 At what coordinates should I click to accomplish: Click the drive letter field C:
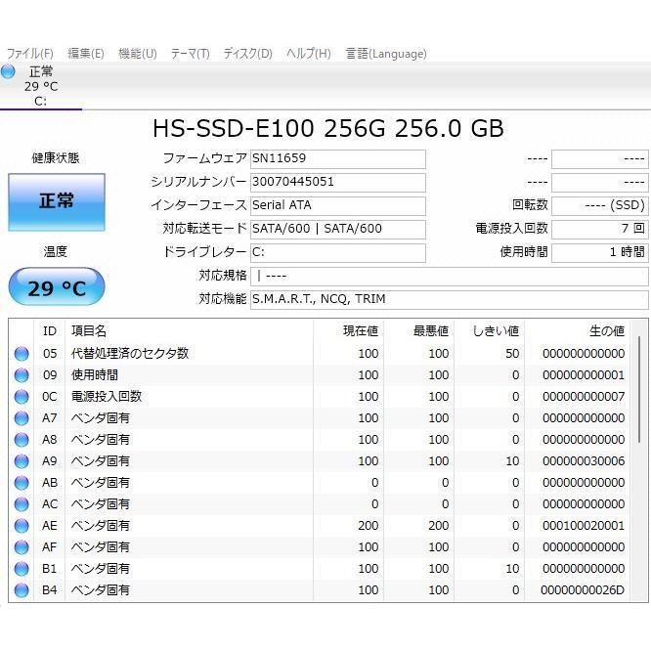[338, 252]
